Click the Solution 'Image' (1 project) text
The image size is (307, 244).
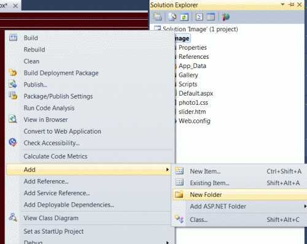tap(200, 29)
